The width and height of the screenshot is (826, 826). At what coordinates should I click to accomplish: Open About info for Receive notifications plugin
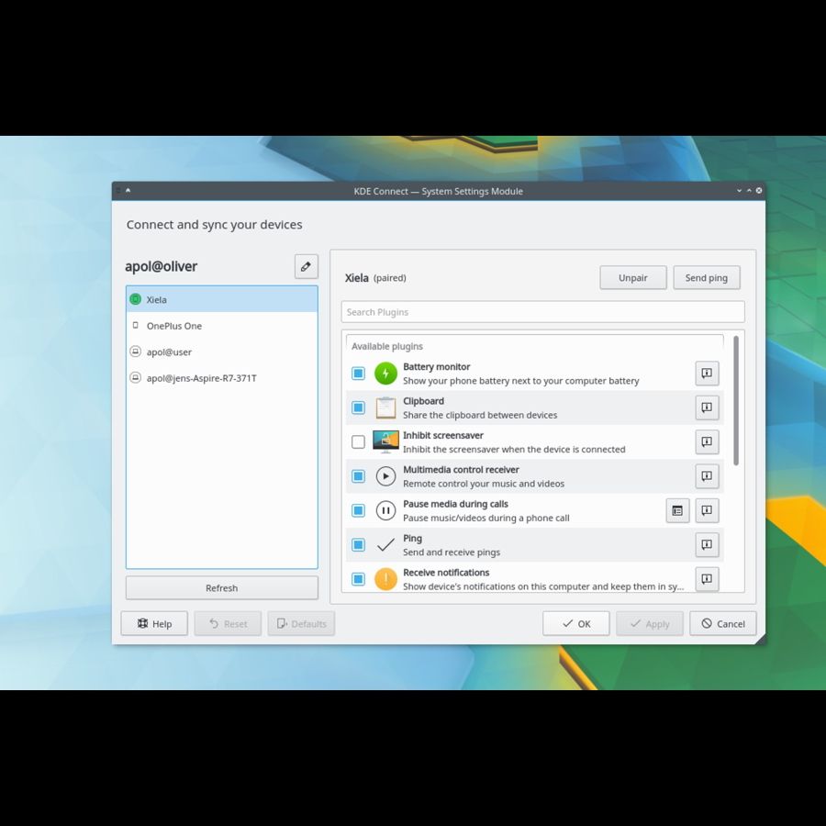tap(707, 579)
